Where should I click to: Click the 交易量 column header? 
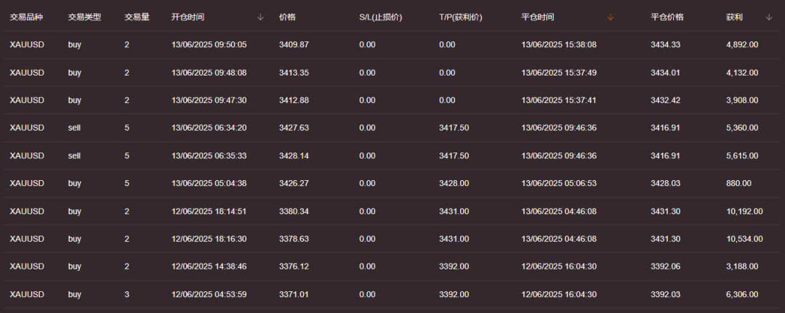click(137, 17)
